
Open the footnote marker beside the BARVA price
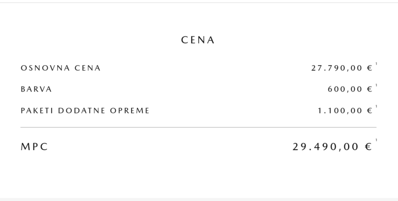tap(377, 86)
